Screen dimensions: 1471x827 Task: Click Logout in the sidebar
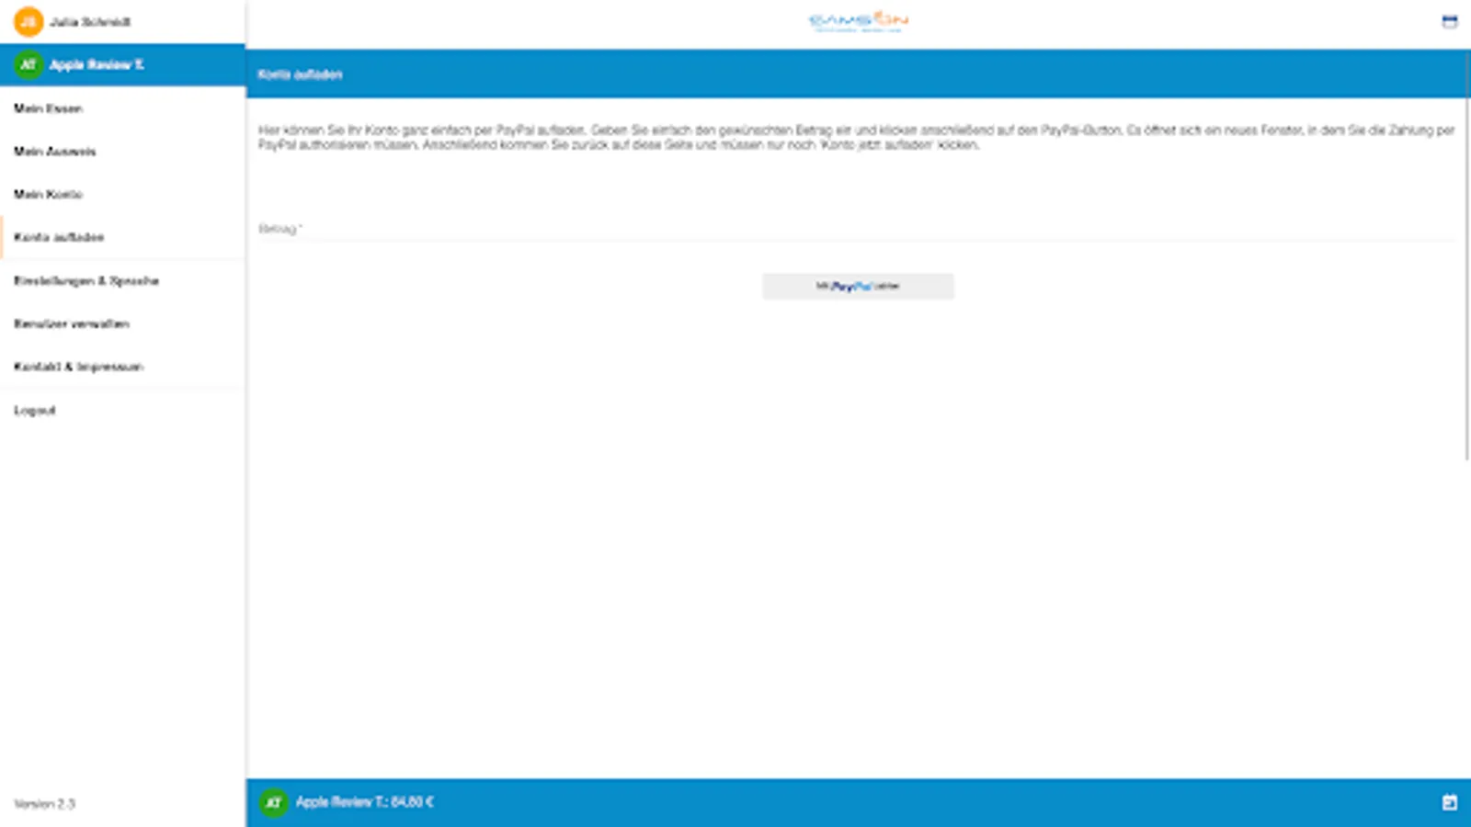click(x=122, y=410)
